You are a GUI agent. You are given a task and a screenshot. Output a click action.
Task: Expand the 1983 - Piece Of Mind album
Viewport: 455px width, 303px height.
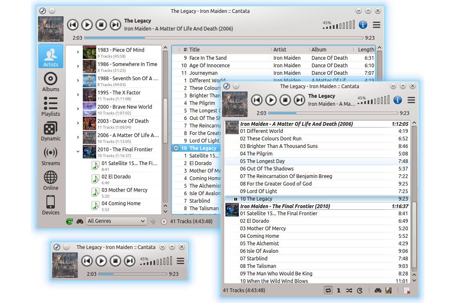[78, 52]
